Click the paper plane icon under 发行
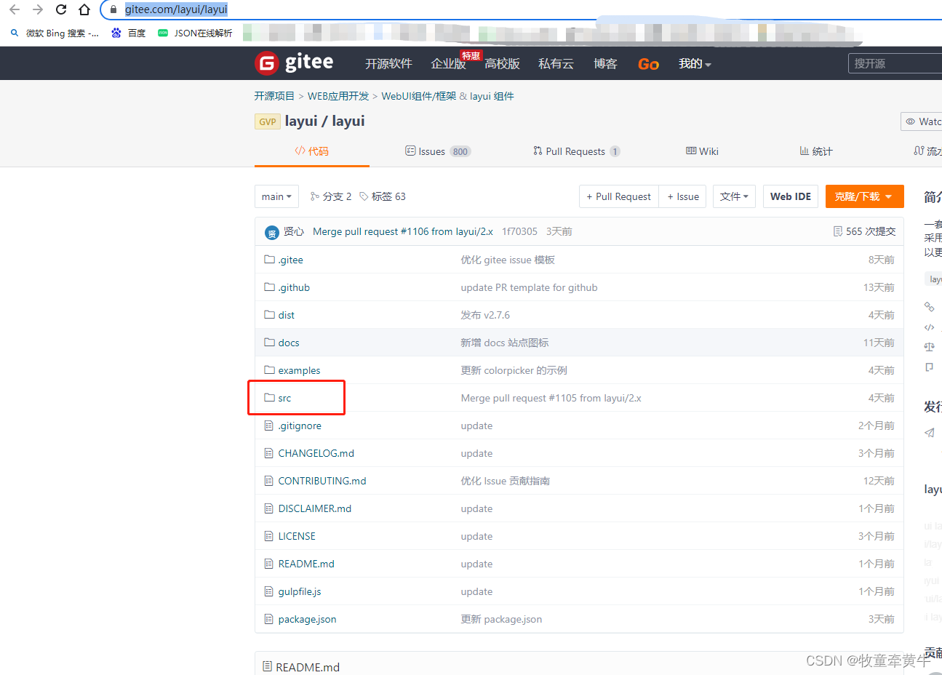 [x=929, y=432]
